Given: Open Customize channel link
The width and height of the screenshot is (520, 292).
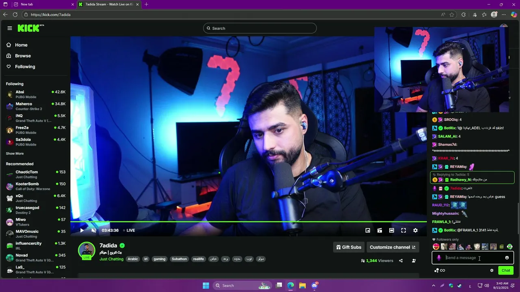Looking at the screenshot, I should [x=393, y=247].
